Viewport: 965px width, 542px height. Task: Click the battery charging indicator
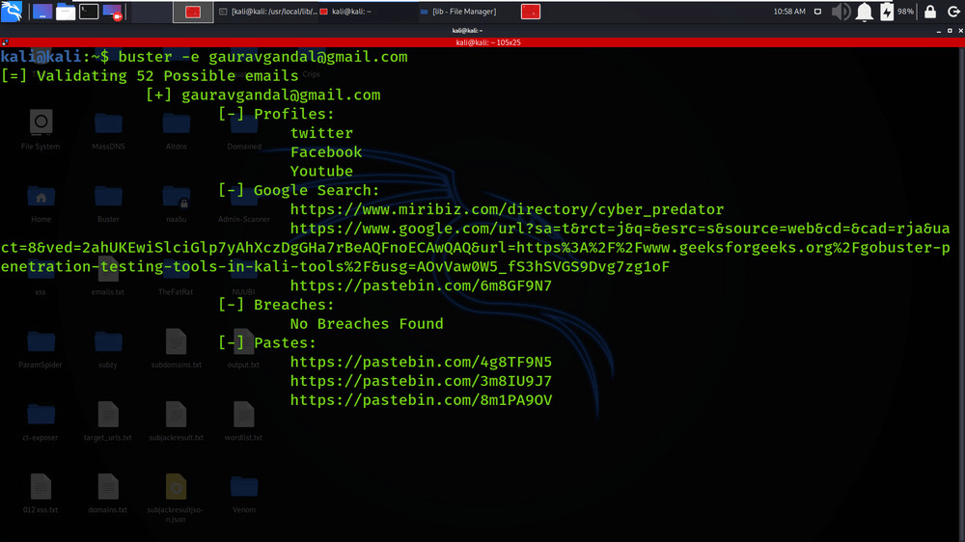tap(887, 12)
